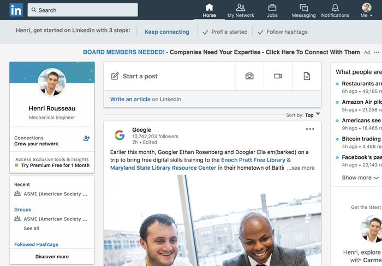Click the Search input field
382x266 pixels.
point(83,10)
